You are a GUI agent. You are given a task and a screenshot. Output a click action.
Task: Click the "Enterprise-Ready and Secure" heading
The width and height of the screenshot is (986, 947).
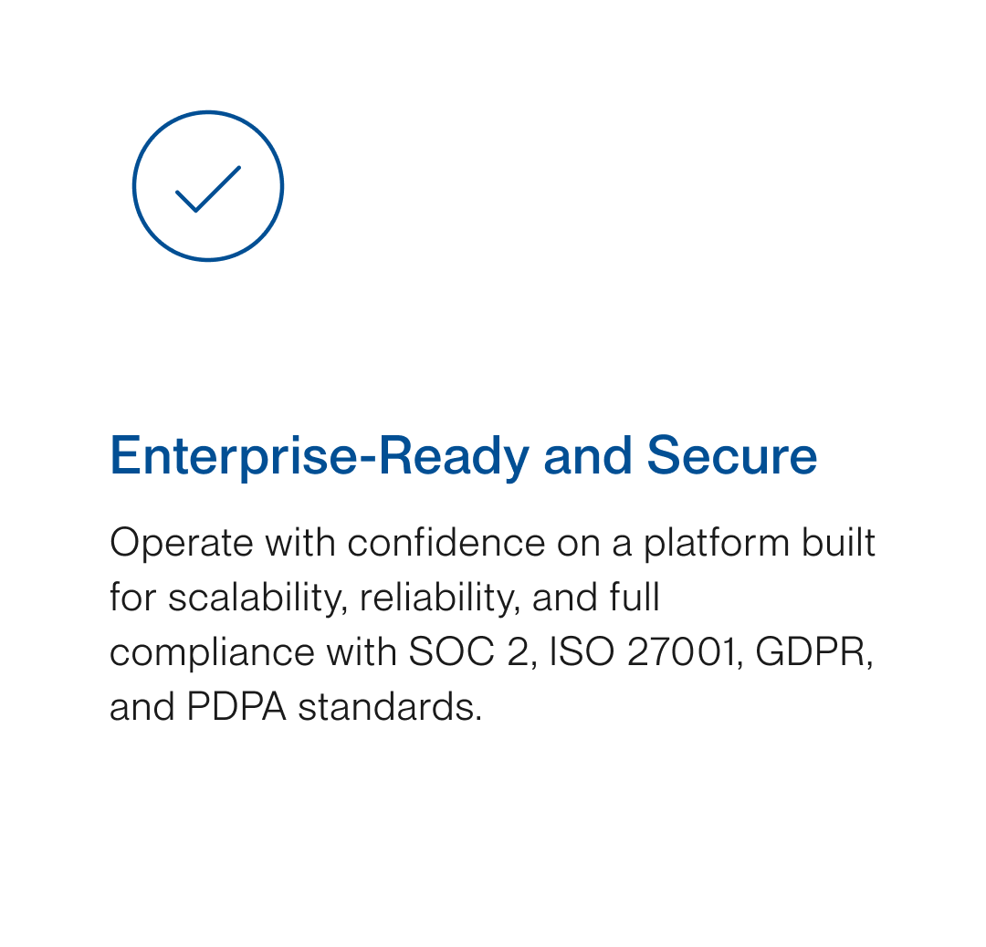(463, 455)
